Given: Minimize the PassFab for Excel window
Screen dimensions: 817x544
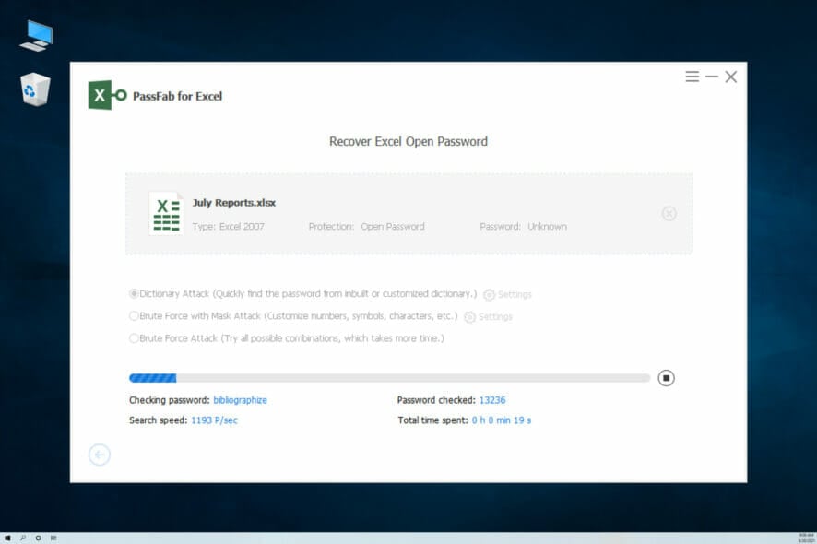Looking at the screenshot, I should click(711, 77).
